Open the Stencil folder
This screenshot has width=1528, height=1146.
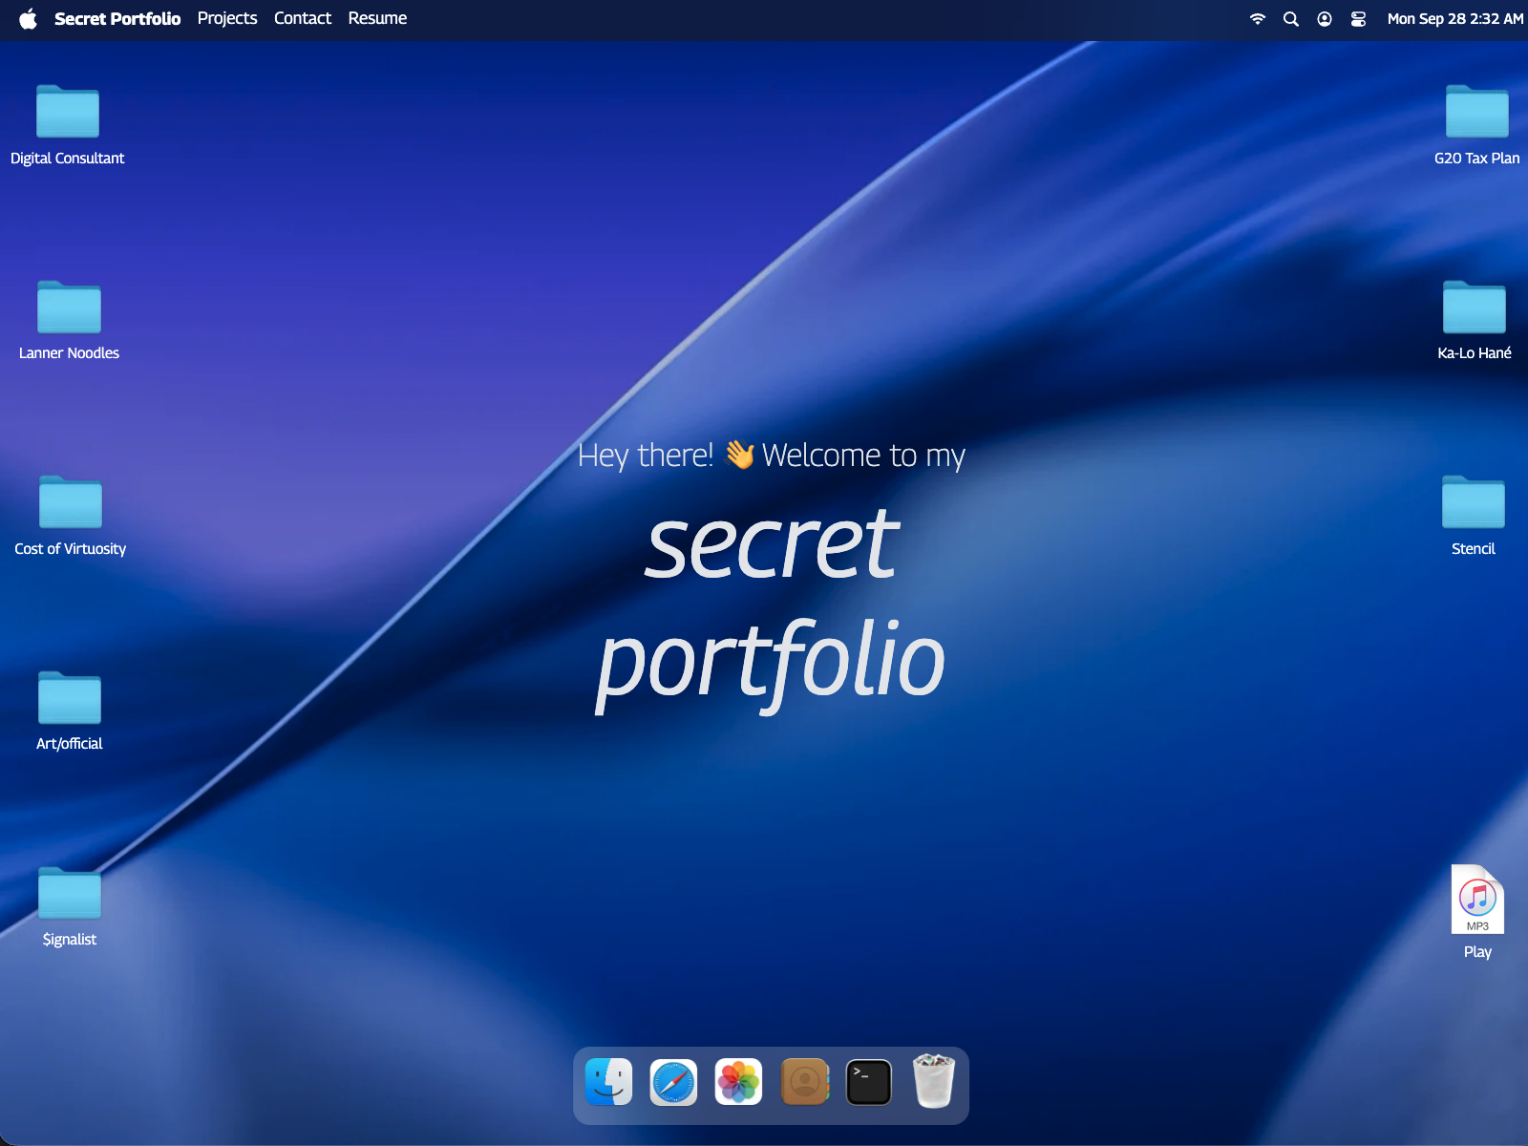coord(1474,503)
